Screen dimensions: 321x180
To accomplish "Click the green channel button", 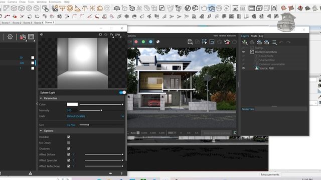I will [143, 42].
